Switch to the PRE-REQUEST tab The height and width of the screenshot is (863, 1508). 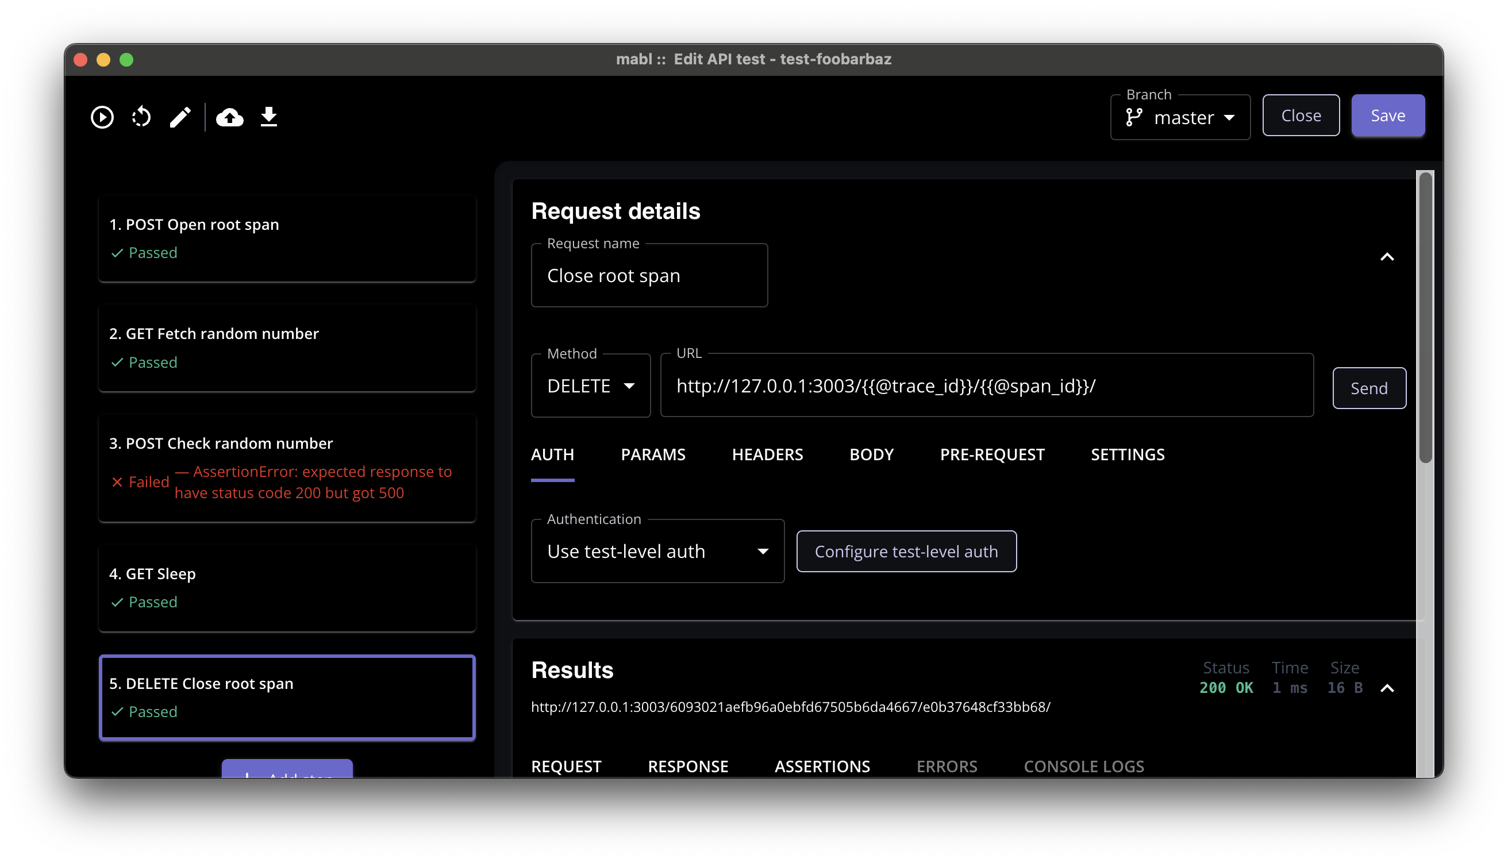992,454
